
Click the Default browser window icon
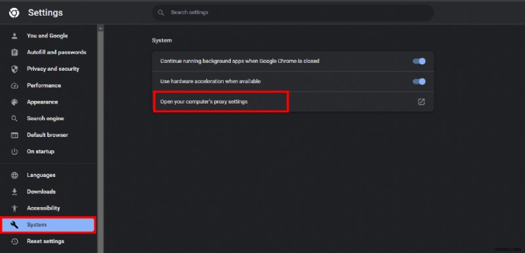(14, 135)
